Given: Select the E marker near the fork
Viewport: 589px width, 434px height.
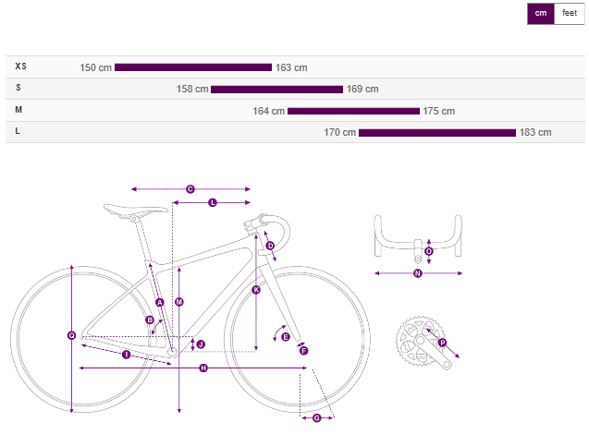Looking at the screenshot, I should click(x=286, y=336).
